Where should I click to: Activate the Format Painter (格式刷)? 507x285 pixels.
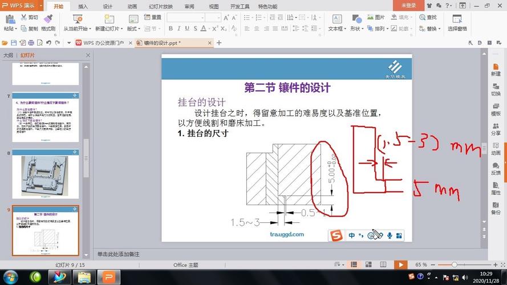(x=48, y=23)
